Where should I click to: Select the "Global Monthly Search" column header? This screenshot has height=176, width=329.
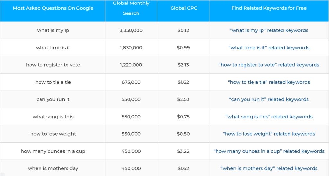tap(131, 8)
